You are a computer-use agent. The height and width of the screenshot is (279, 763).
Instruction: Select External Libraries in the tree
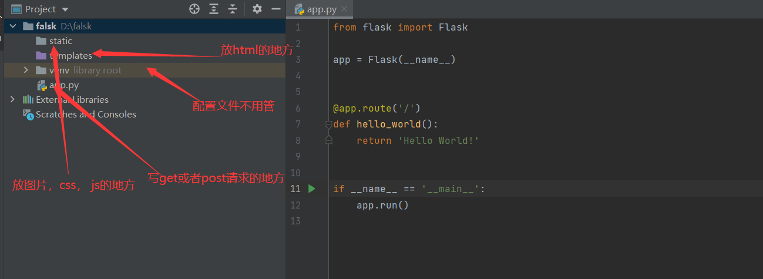point(72,100)
